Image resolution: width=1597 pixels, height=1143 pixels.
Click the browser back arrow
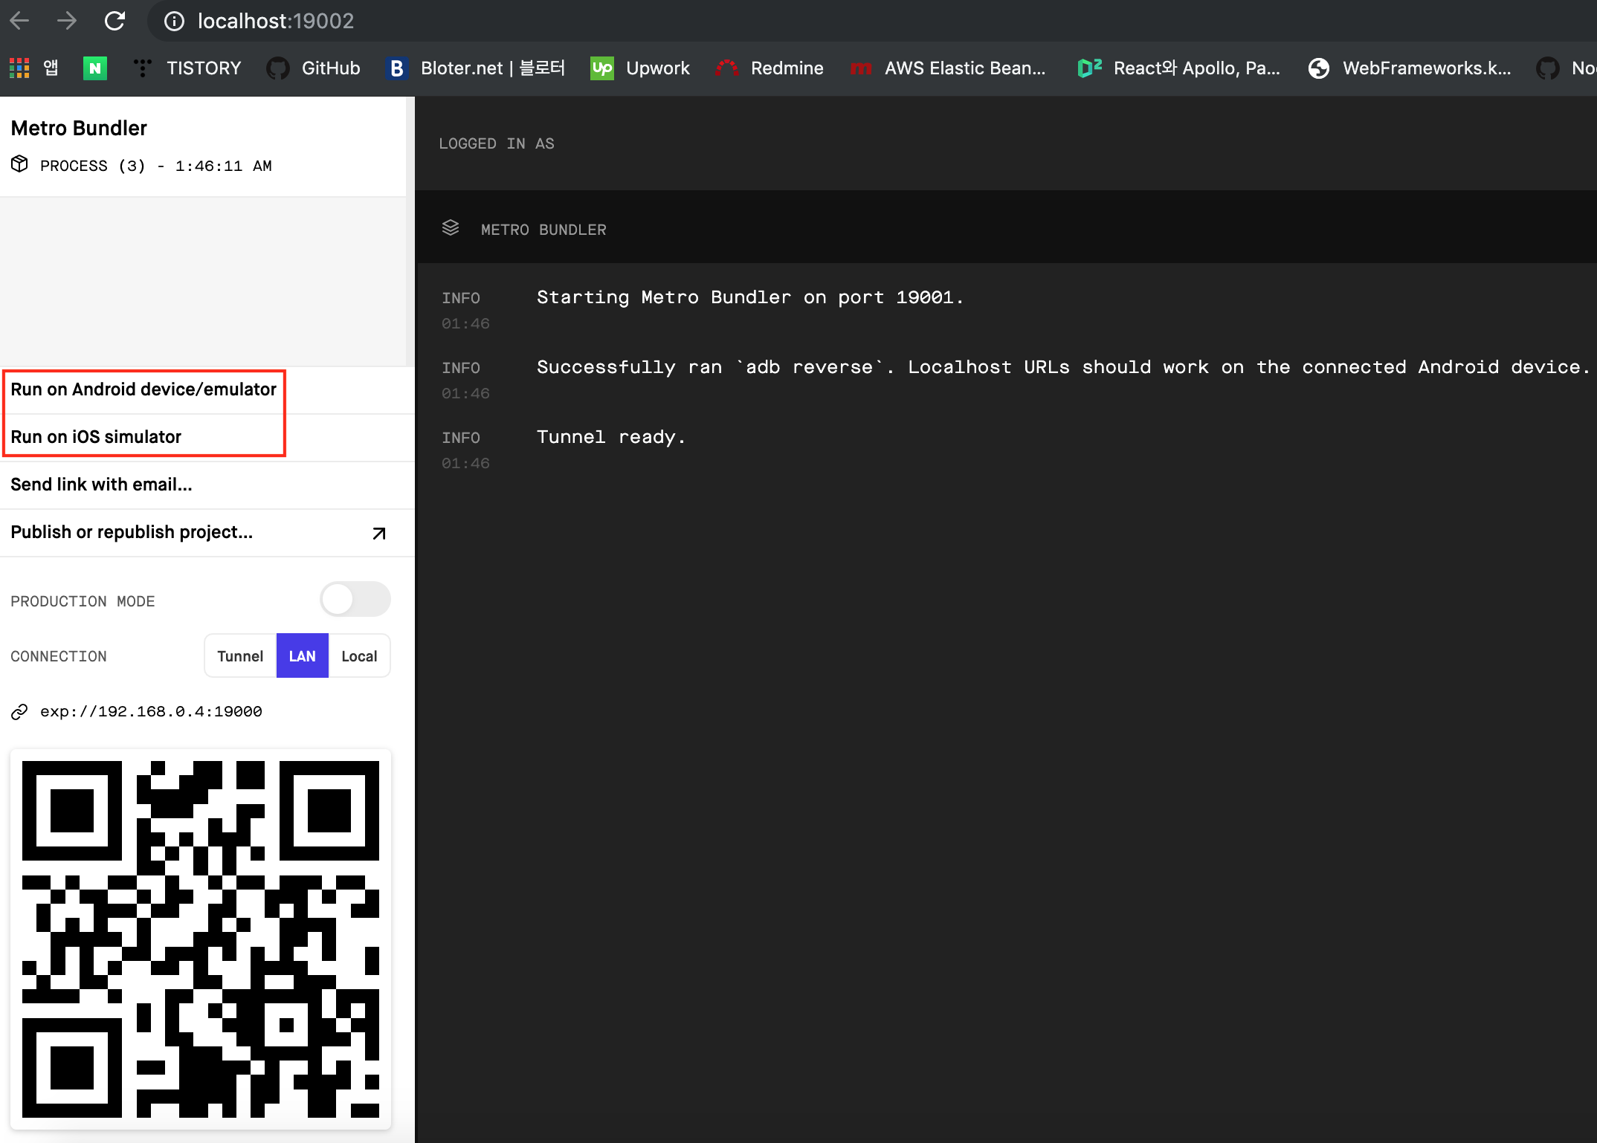point(20,21)
